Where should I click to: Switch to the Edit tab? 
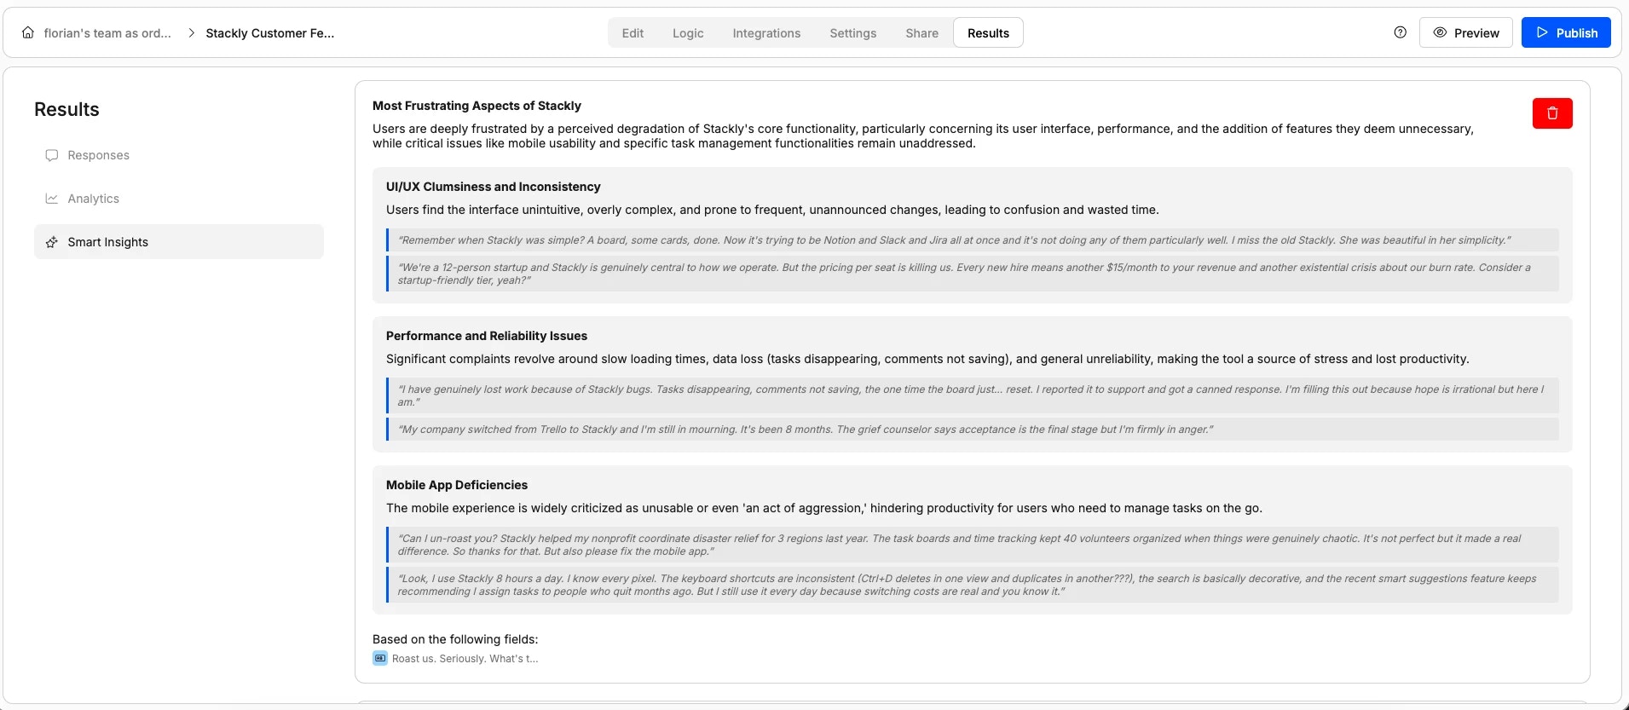tap(633, 32)
